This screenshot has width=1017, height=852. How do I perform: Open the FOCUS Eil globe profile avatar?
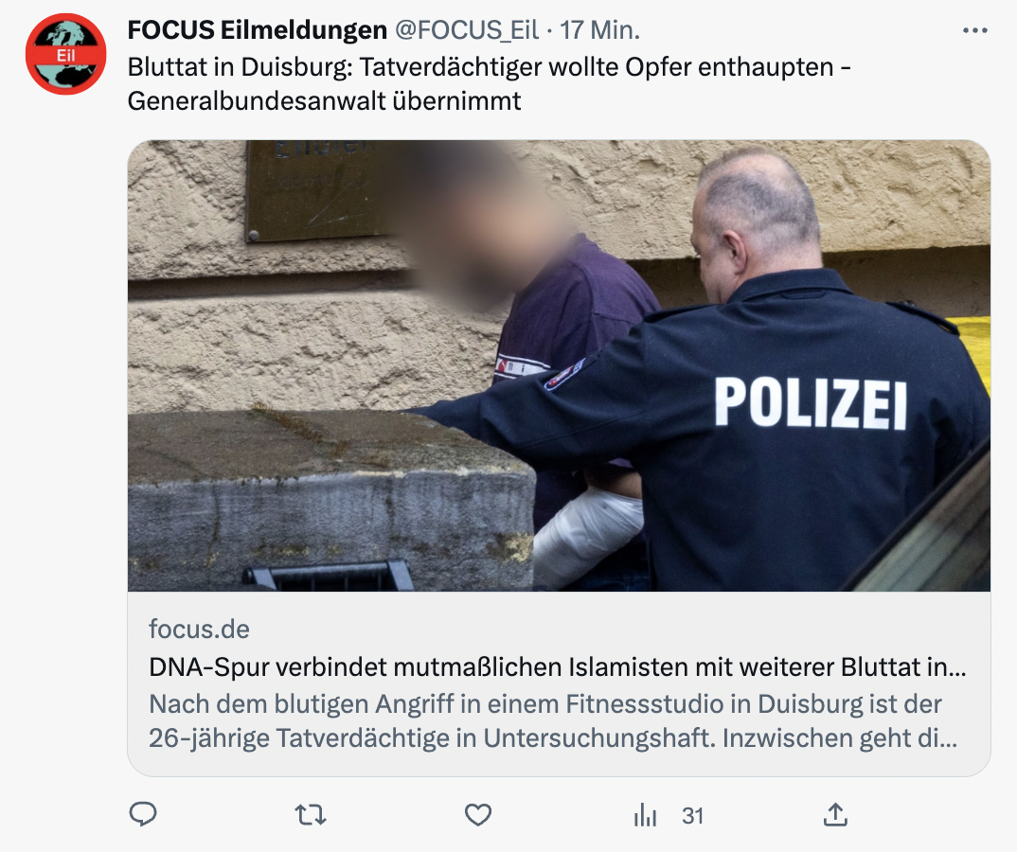coord(65,55)
